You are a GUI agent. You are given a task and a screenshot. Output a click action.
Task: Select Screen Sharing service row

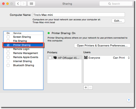pyautogui.click(x=23, y=37)
